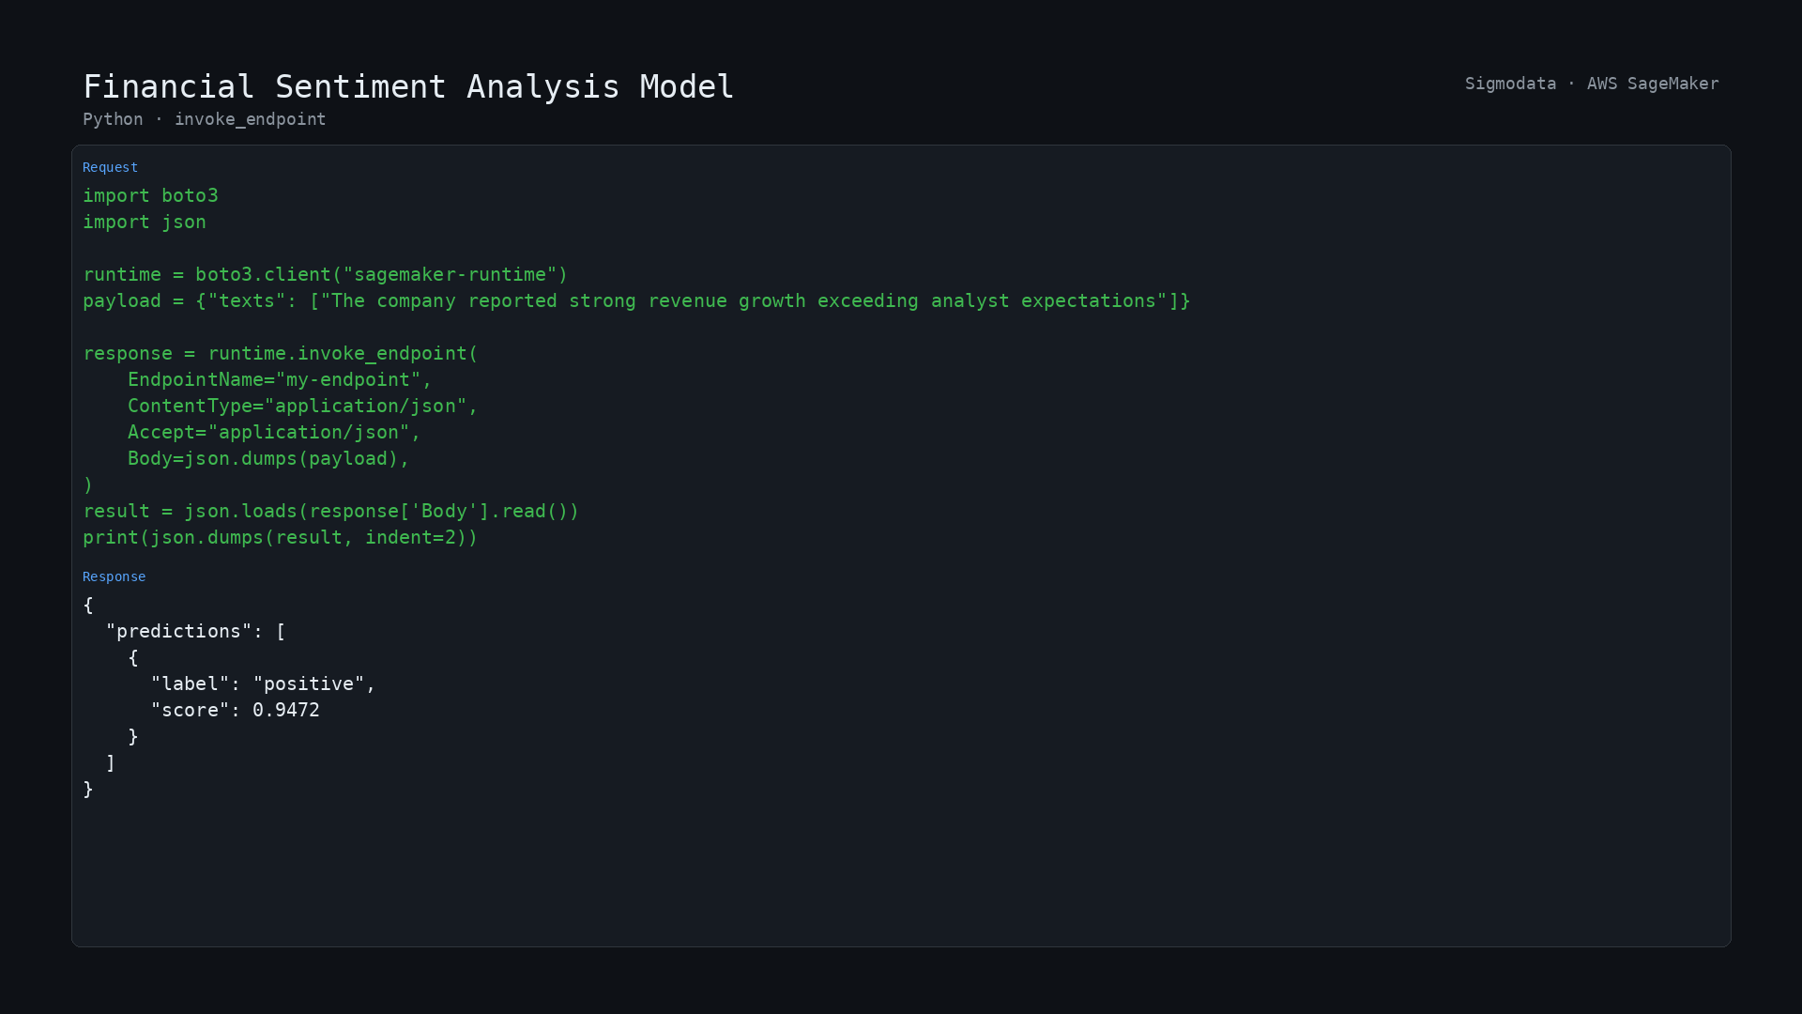Screen dimensions: 1802x1014
Task: Click the final closing brace of response
Action: coord(88,789)
